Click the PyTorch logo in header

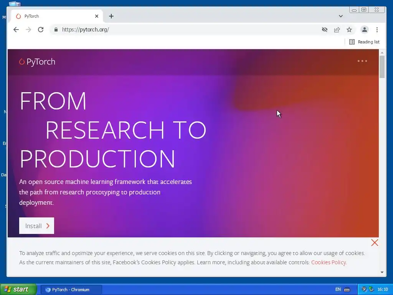(x=37, y=62)
